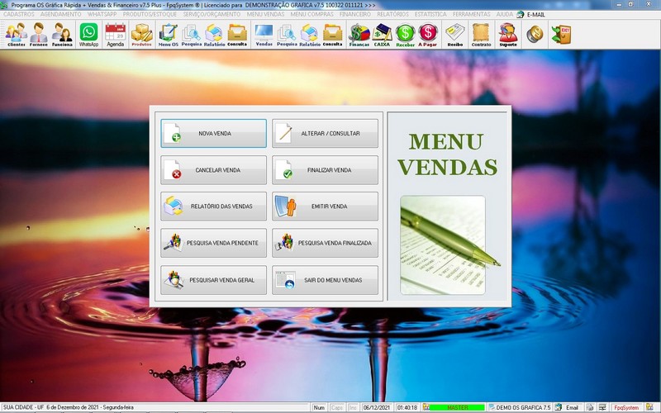This screenshot has width=661, height=413.
Task: Open PESQUISA VENDA PENDENTE
Action: (x=213, y=243)
